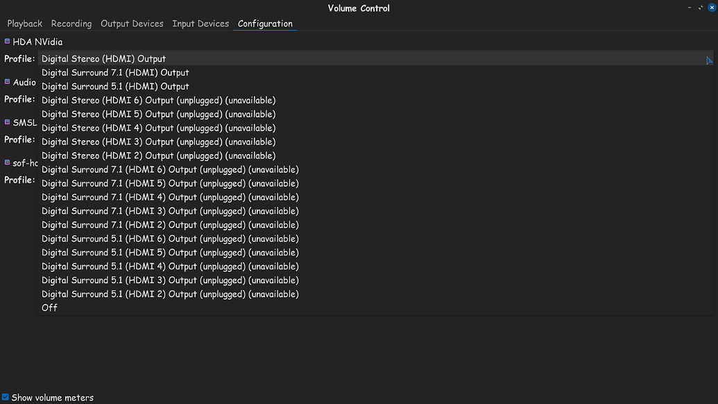
Task: Minimize the Volume Control window
Action: point(690,8)
